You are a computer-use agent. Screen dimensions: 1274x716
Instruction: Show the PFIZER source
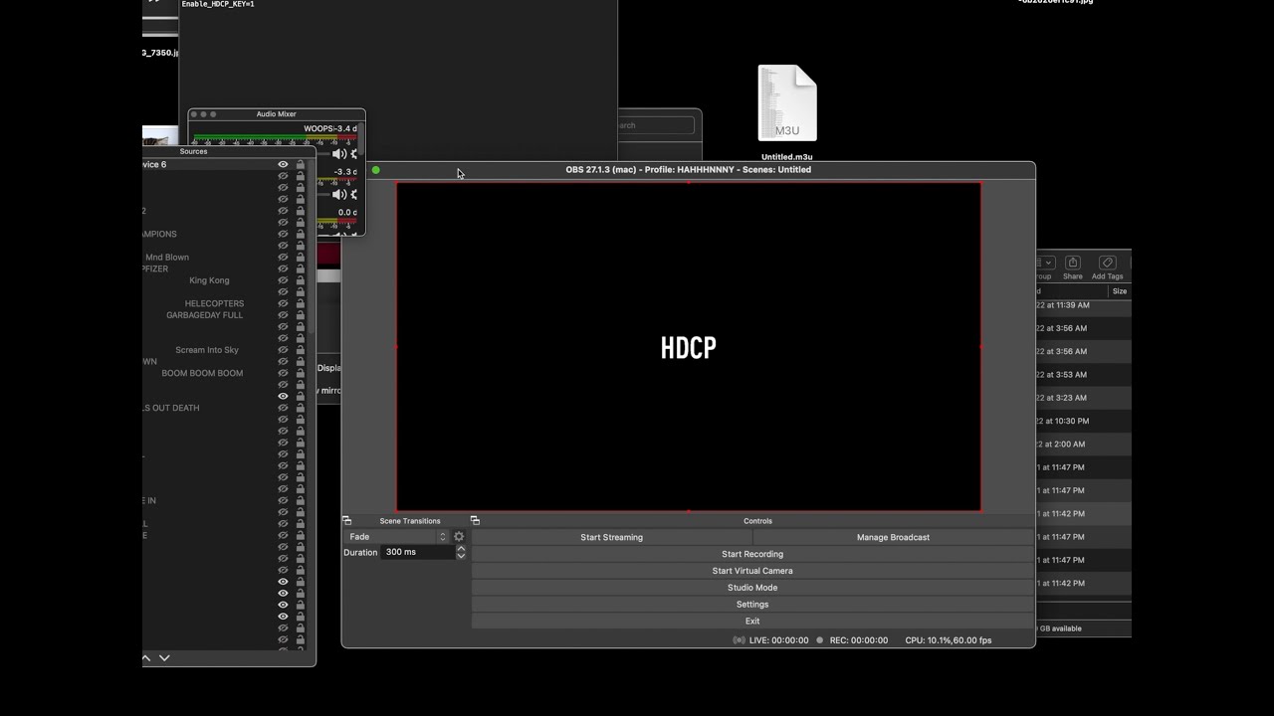pyautogui.click(x=283, y=268)
